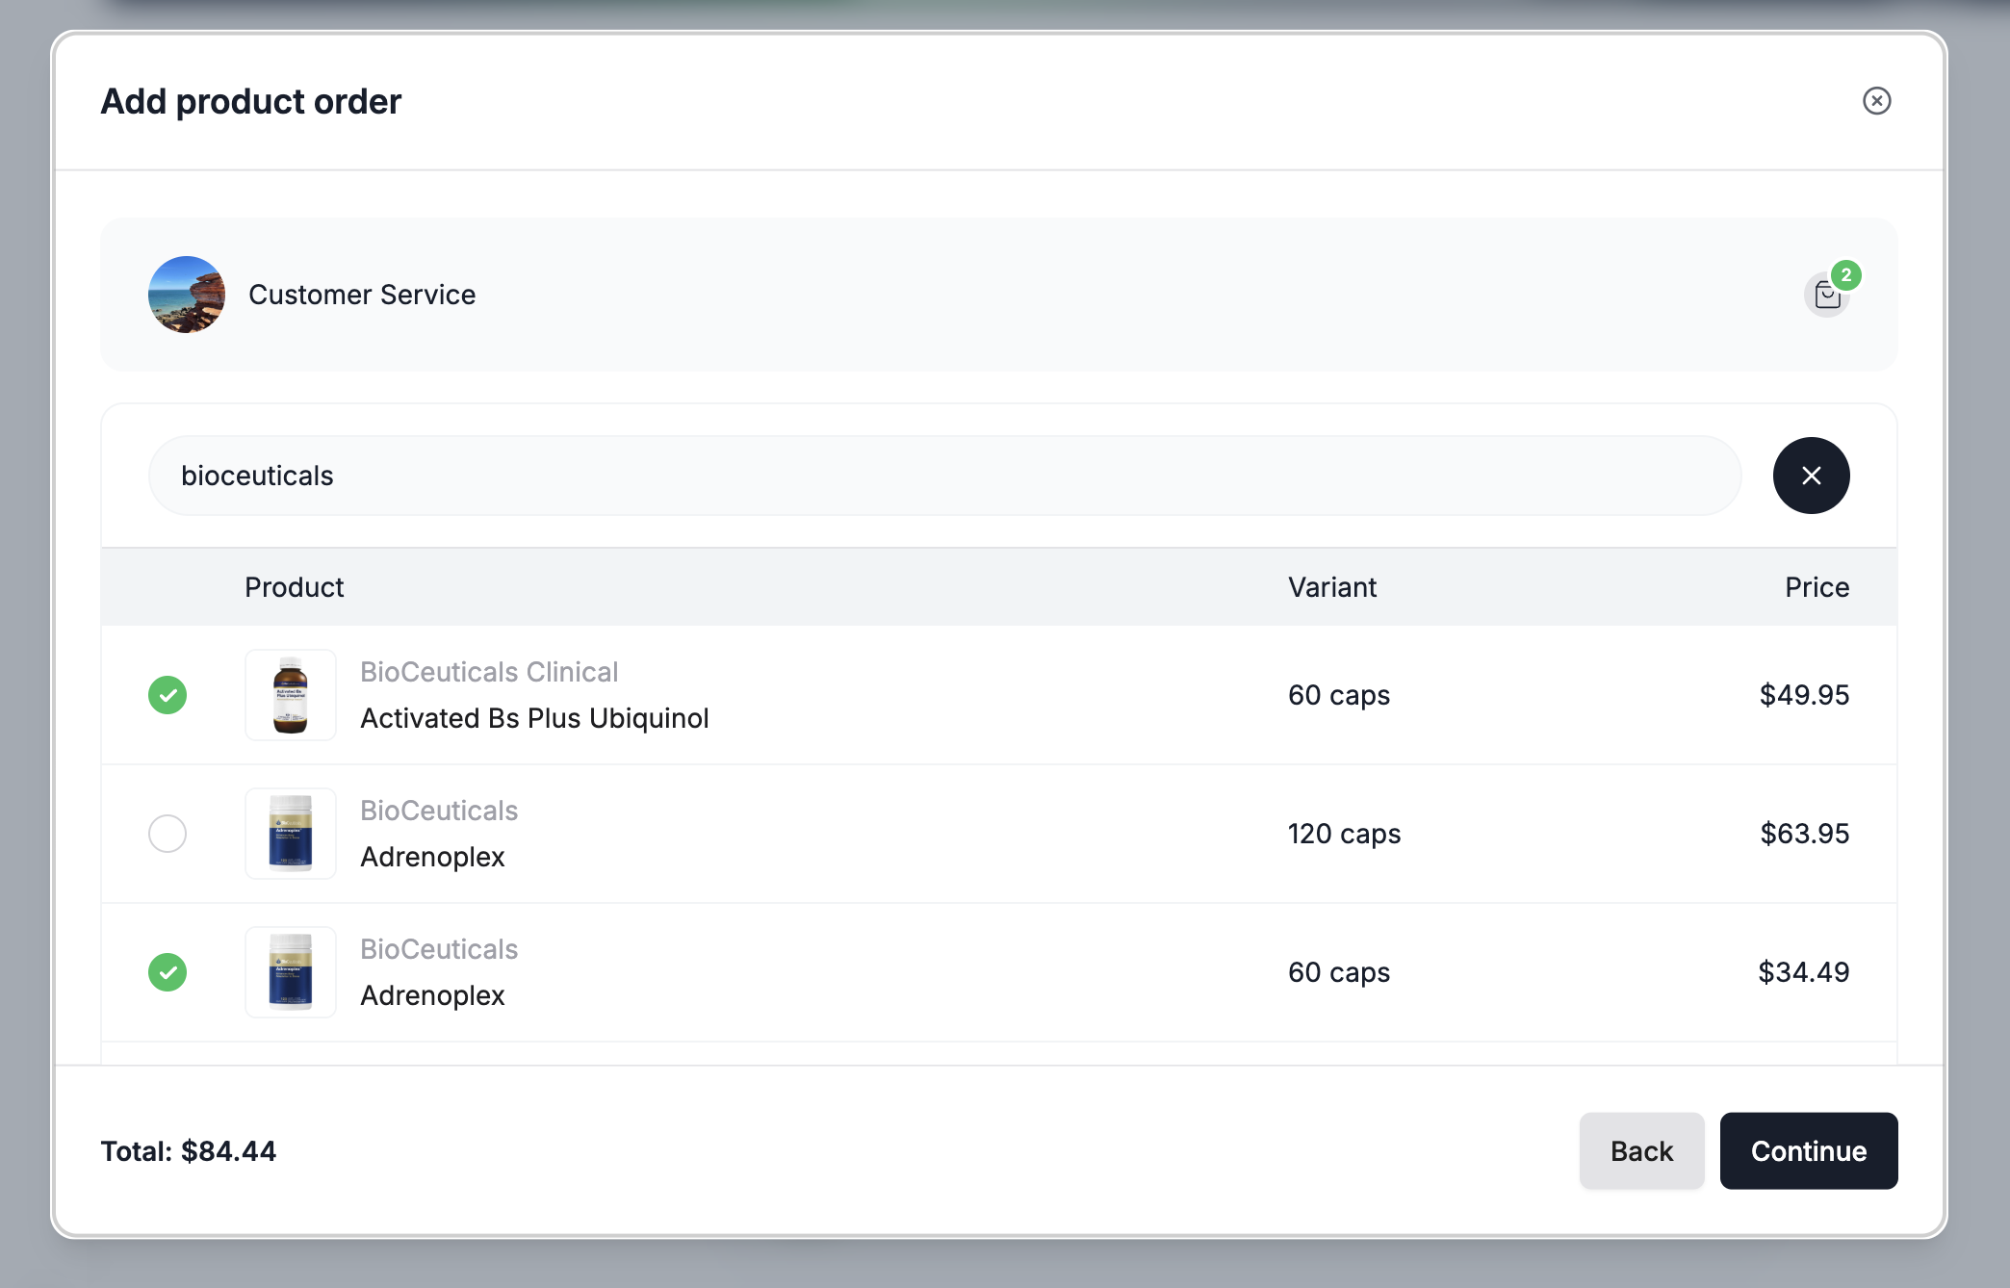Screen dimensions: 2010x1288
Task: Deselect the Adrenoplex 60 caps checkmark
Action: pos(167,972)
